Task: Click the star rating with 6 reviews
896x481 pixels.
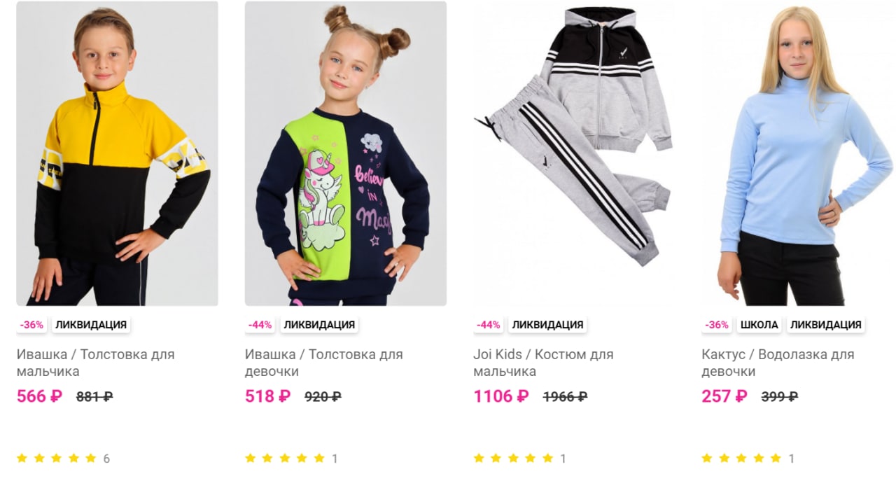Action: 63,459
